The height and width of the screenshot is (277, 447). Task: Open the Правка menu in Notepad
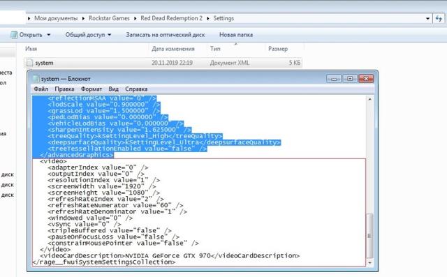pyautogui.click(x=64, y=89)
